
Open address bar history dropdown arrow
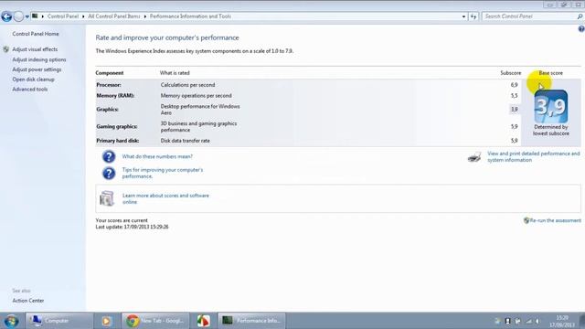click(x=463, y=16)
